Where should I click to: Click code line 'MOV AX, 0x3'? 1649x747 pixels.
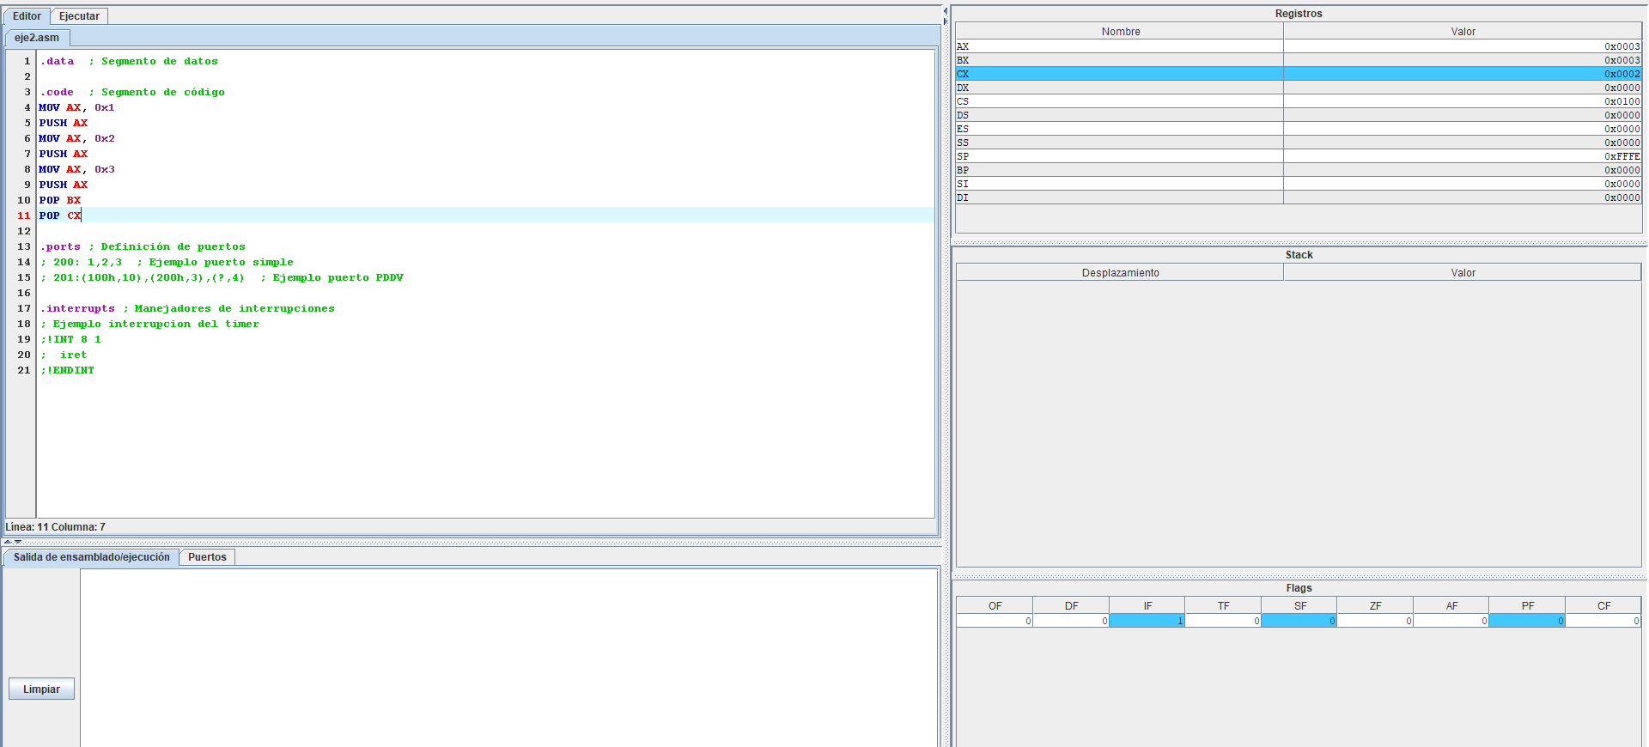click(76, 170)
